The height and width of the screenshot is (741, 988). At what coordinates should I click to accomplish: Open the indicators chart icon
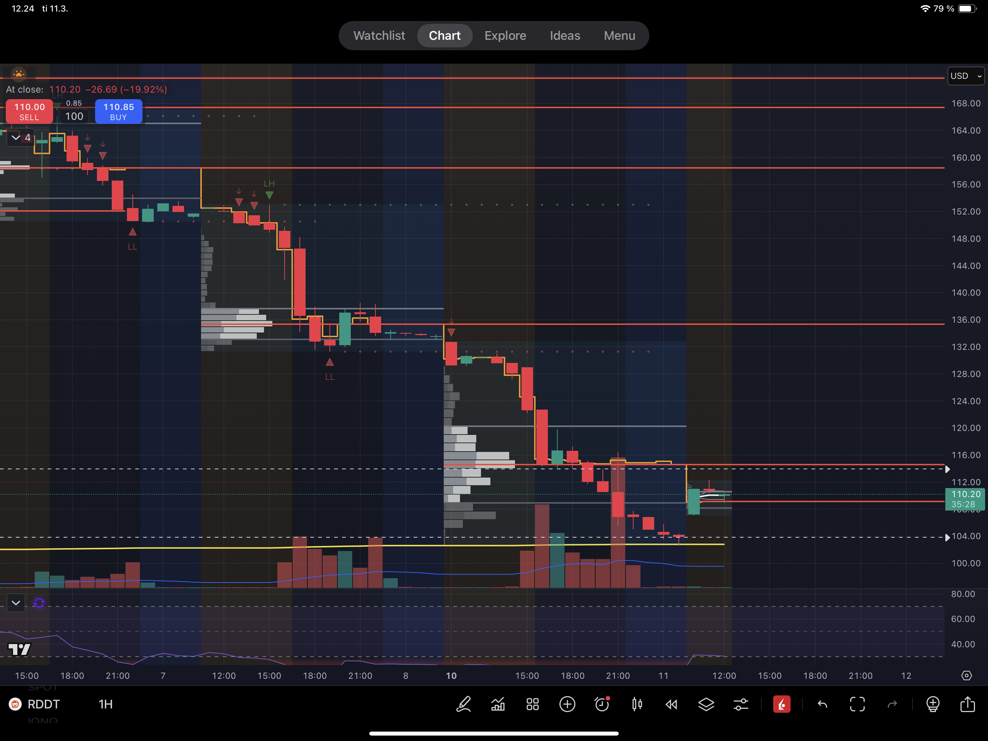pos(498,704)
